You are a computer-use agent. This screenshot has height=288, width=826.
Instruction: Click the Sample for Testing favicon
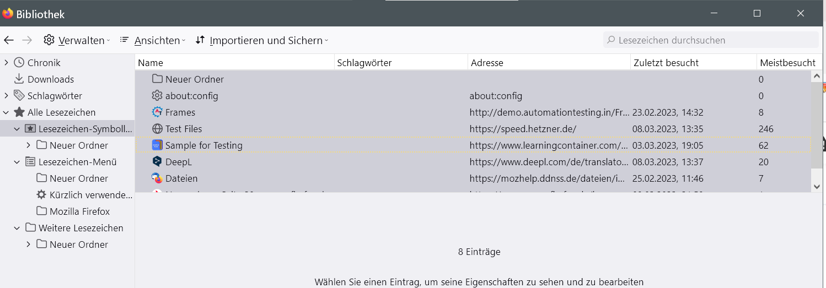pyautogui.click(x=157, y=145)
